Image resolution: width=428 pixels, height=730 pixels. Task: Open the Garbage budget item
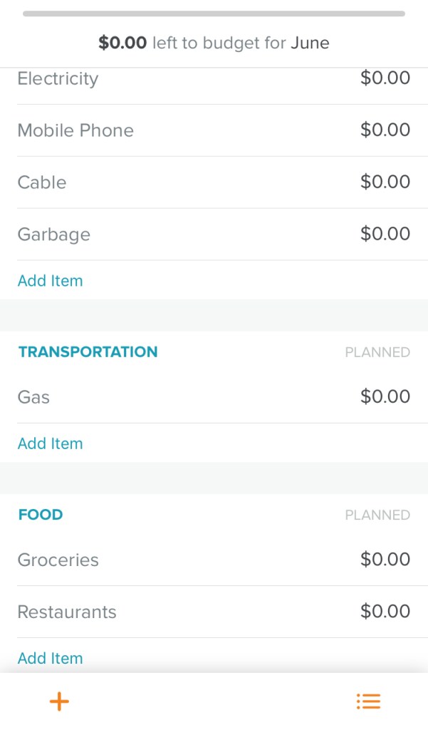[53, 235]
